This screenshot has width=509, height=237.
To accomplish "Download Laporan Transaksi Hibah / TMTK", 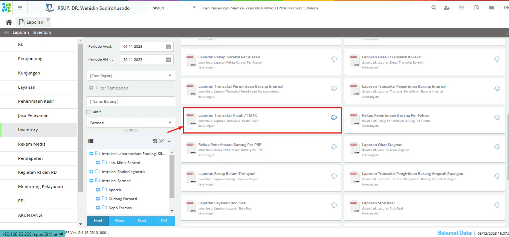I will [x=333, y=118].
